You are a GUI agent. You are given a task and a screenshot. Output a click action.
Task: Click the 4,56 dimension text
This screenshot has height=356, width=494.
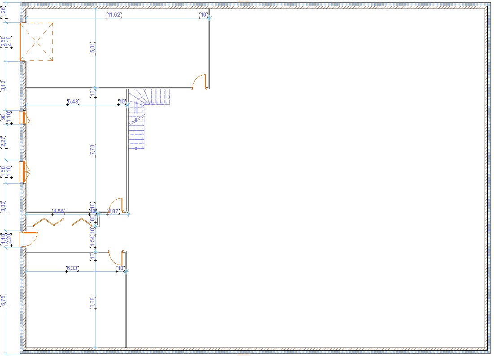[59, 211]
